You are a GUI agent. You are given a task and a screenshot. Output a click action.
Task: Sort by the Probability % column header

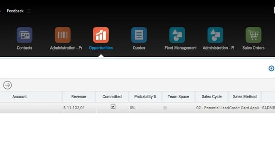[145, 96]
